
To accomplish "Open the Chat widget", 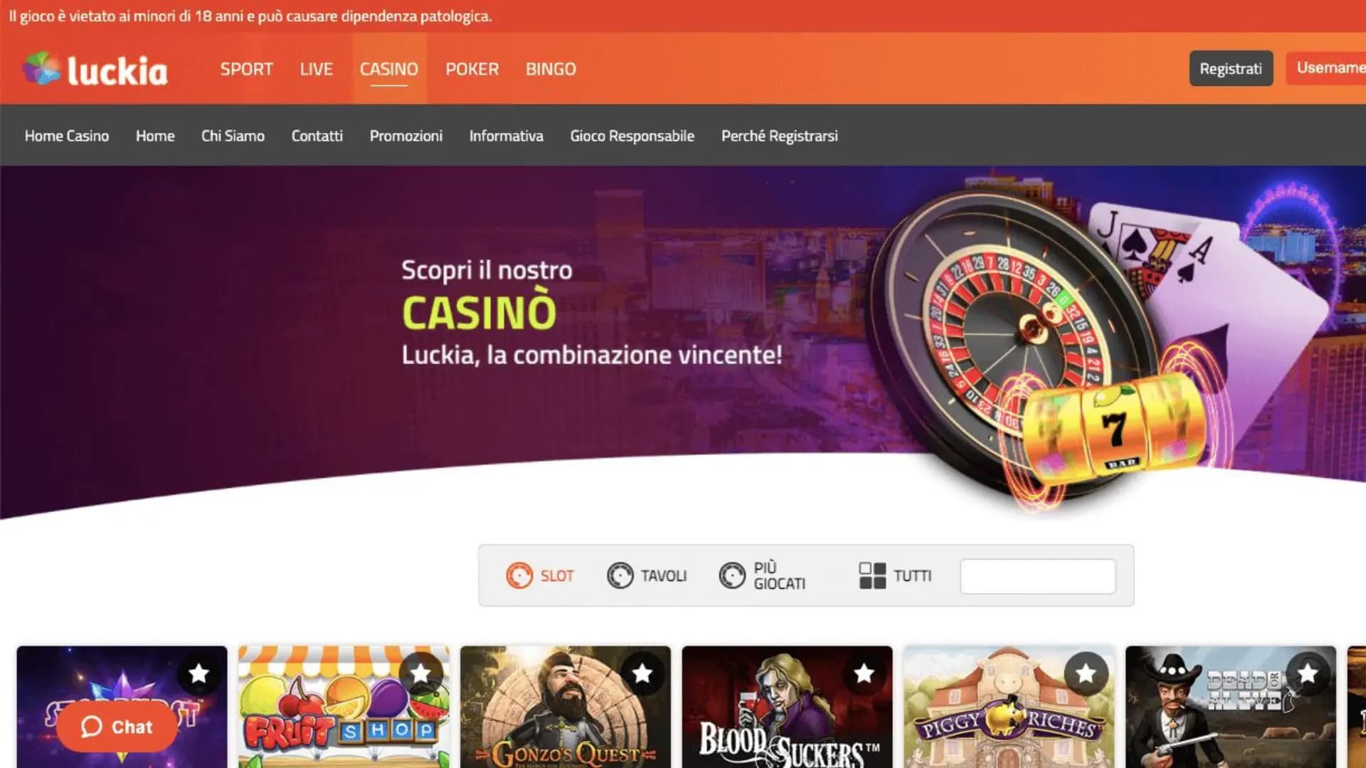I will (117, 727).
